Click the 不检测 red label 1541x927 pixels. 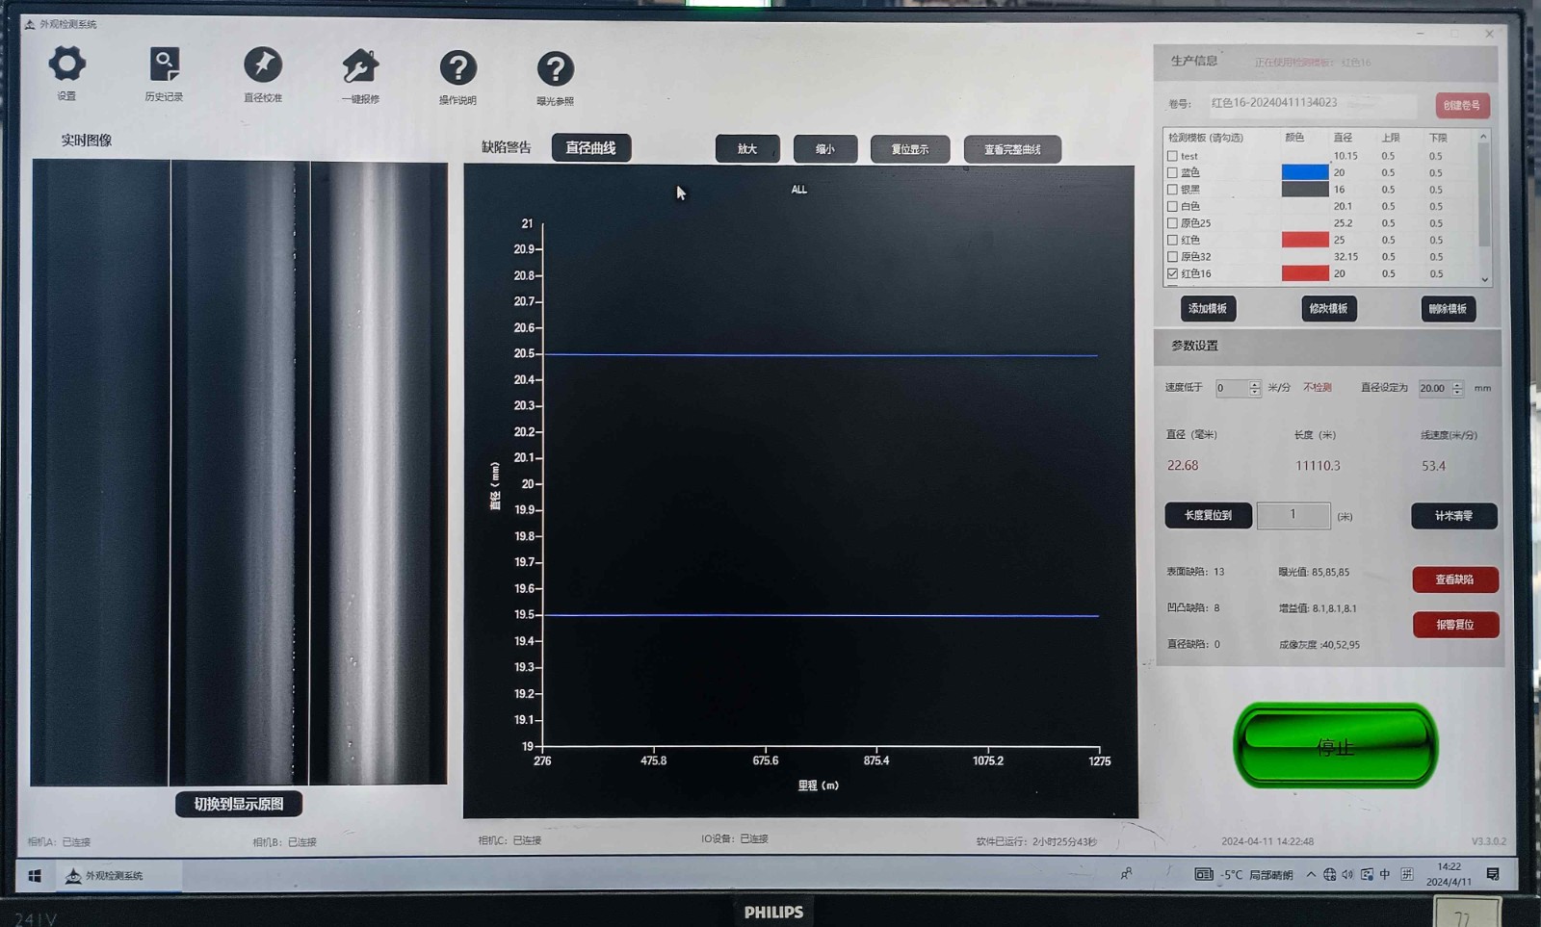tap(1318, 387)
